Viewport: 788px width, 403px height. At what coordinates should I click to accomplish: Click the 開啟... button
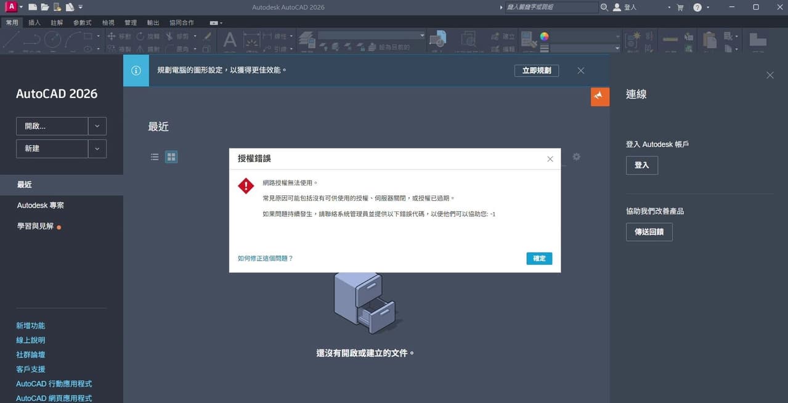point(52,126)
